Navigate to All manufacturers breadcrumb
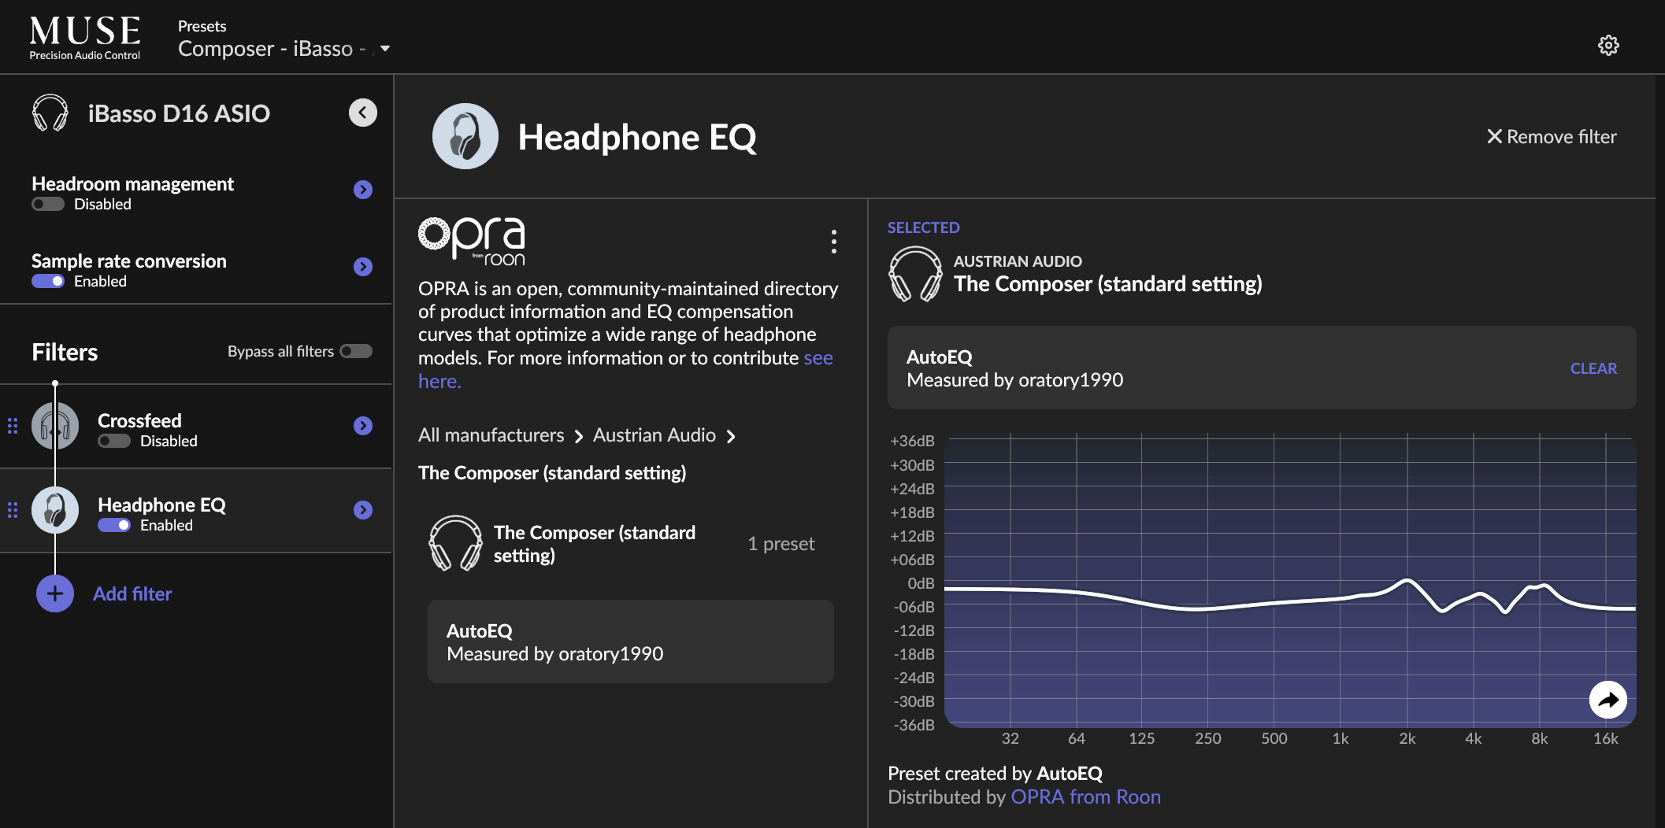Image resolution: width=1665 pixels, height=828 pixels. 491,435
